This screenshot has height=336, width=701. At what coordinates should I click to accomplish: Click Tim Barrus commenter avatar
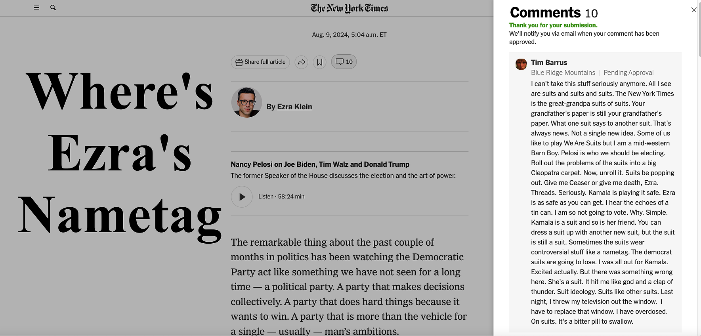tap(521, 64)
